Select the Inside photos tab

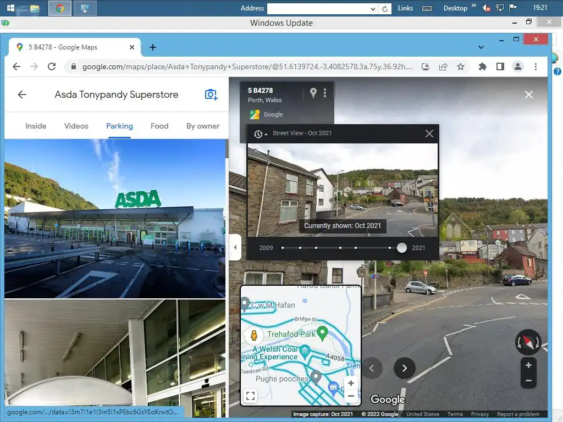36,126
